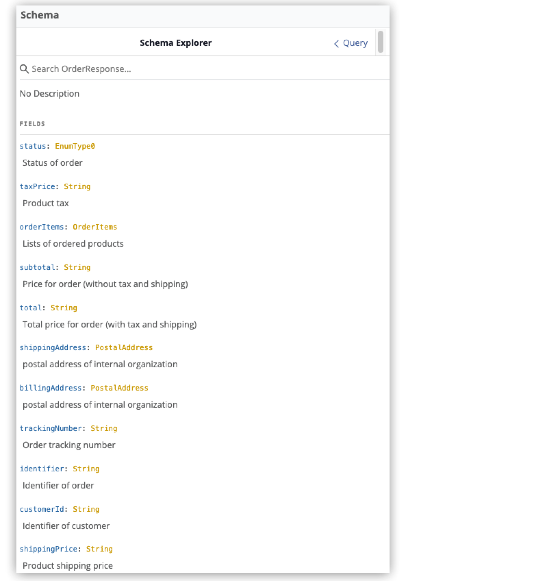Click the back chevron beside Query
The height and width of the screenshot is (581, 547).
coord(336,44)
